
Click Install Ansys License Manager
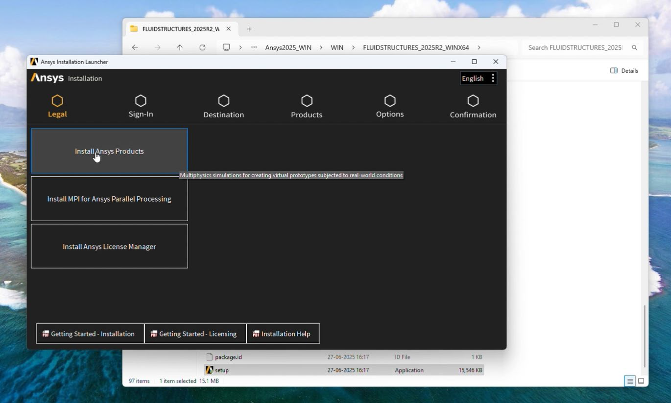coord(109,246)
